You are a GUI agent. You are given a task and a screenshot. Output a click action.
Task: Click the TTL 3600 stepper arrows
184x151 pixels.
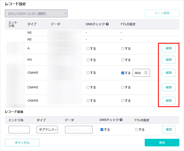146,73
